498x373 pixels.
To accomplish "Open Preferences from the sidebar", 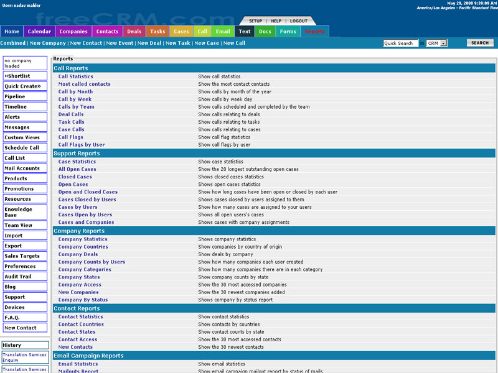I will [x=25, y=266].
